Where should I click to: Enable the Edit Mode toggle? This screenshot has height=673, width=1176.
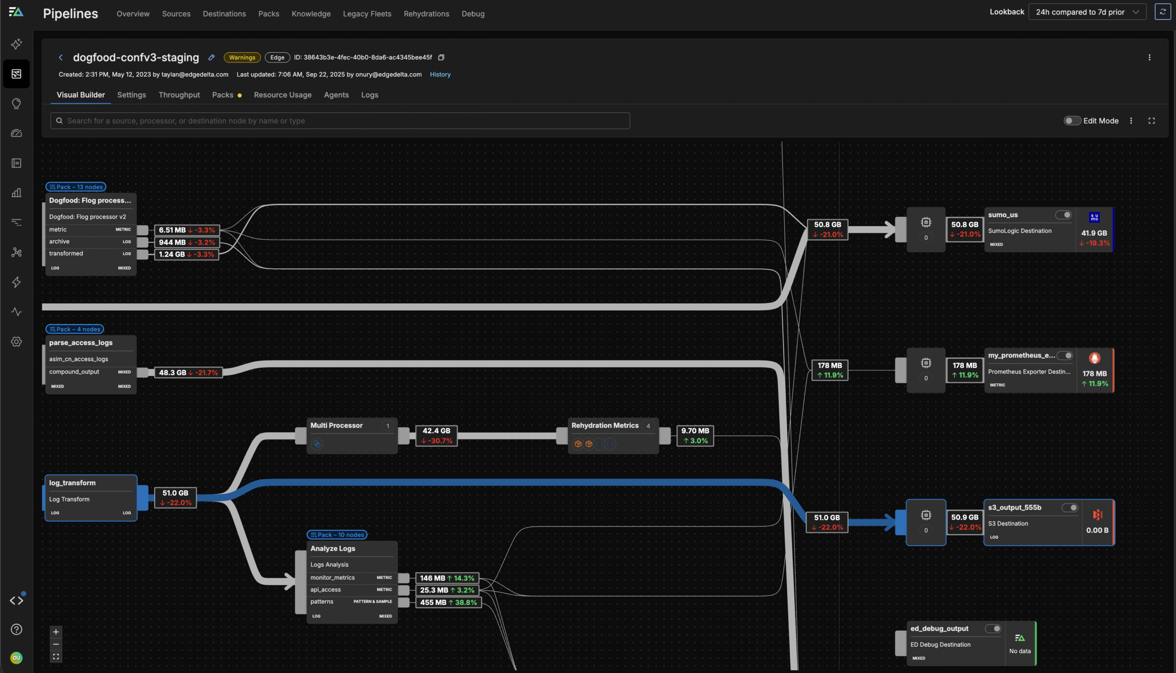click(1072, 121)
